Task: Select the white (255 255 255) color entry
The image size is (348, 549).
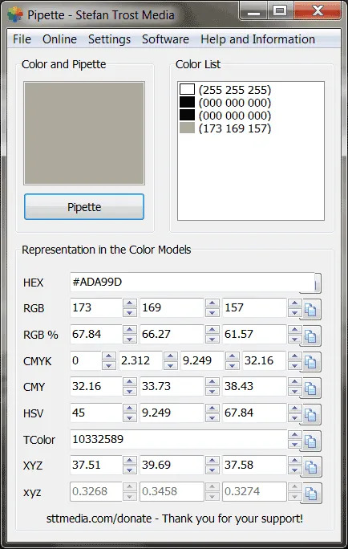Action: tap(225, 90)
